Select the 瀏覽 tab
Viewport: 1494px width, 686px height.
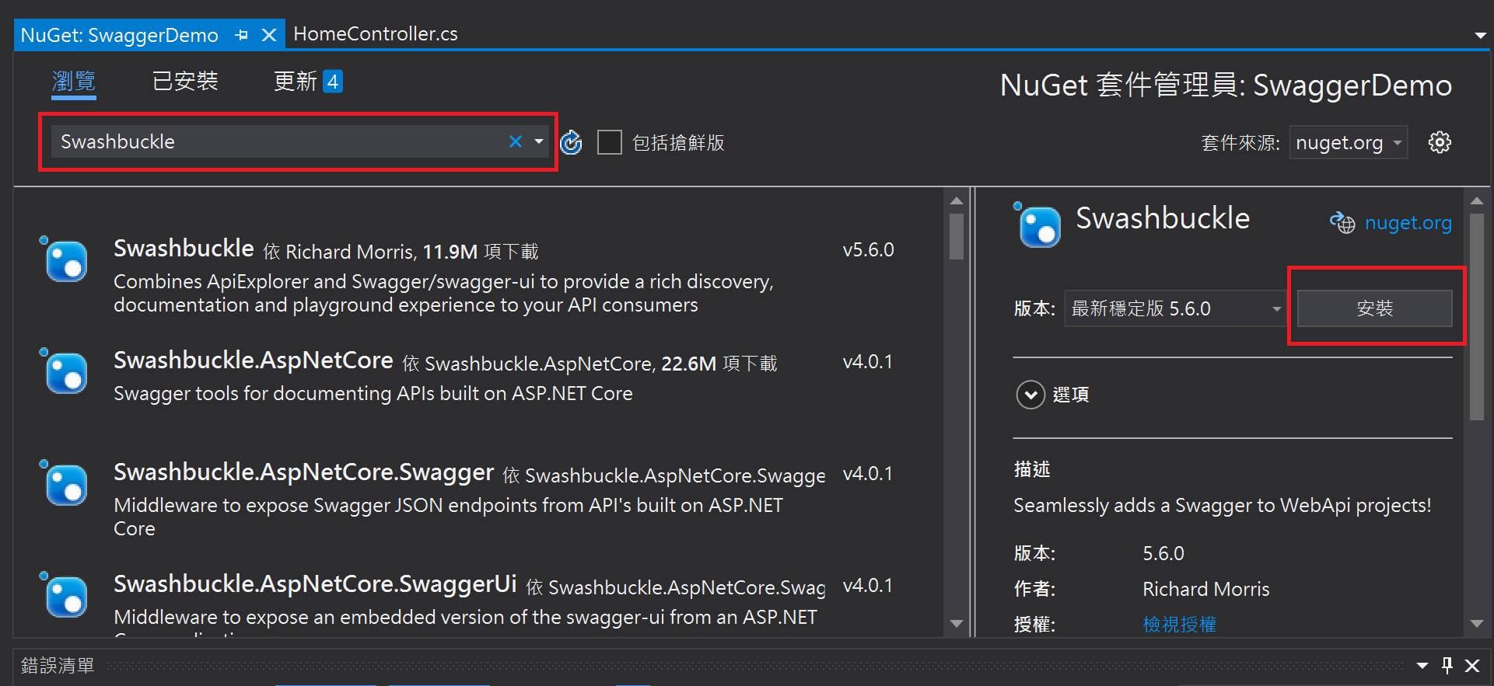click(x=74, y=81)
